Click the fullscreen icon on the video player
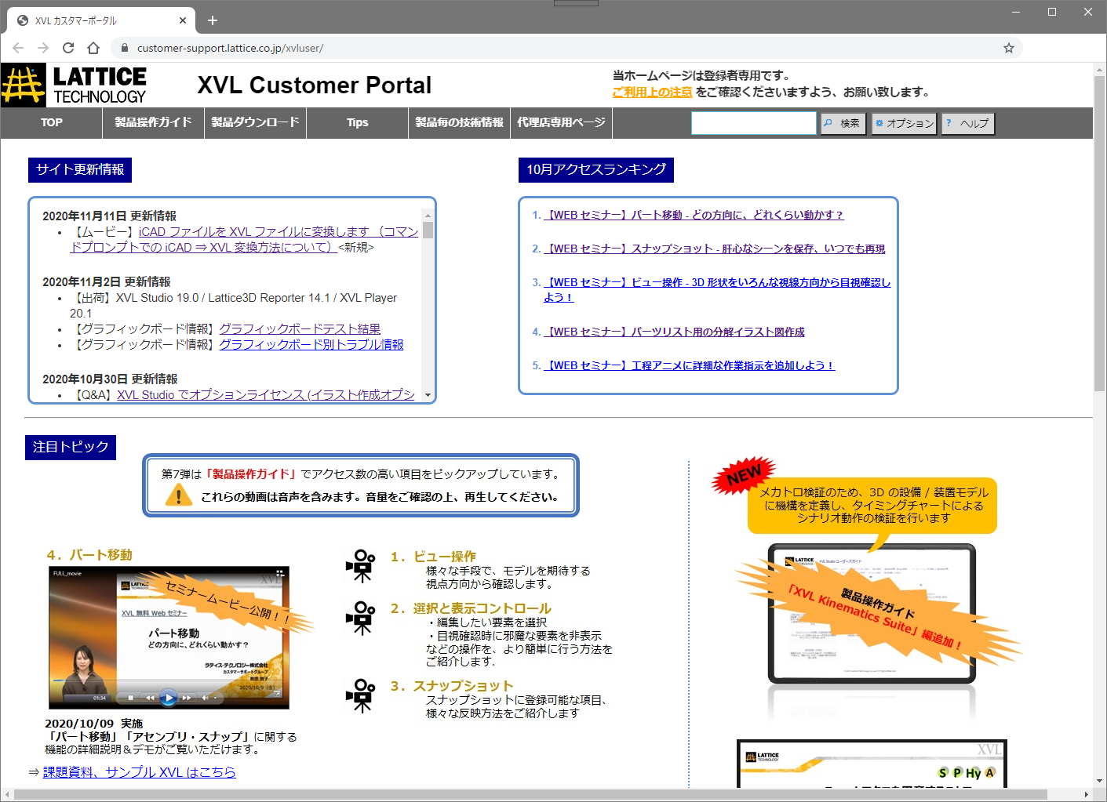The height and width of the screenshot is (802, 1107). tap(277, 694)
